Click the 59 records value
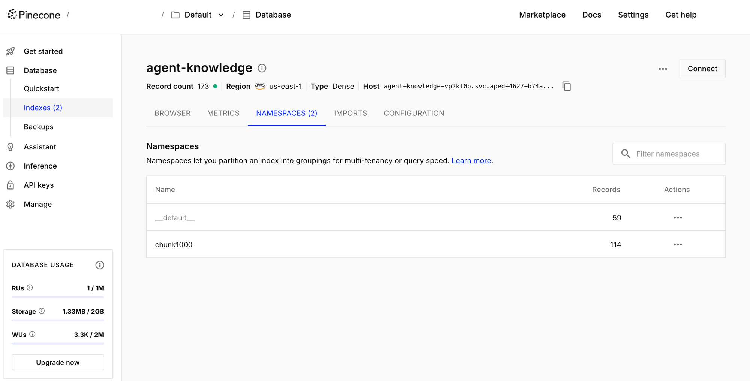 [617, 218]
